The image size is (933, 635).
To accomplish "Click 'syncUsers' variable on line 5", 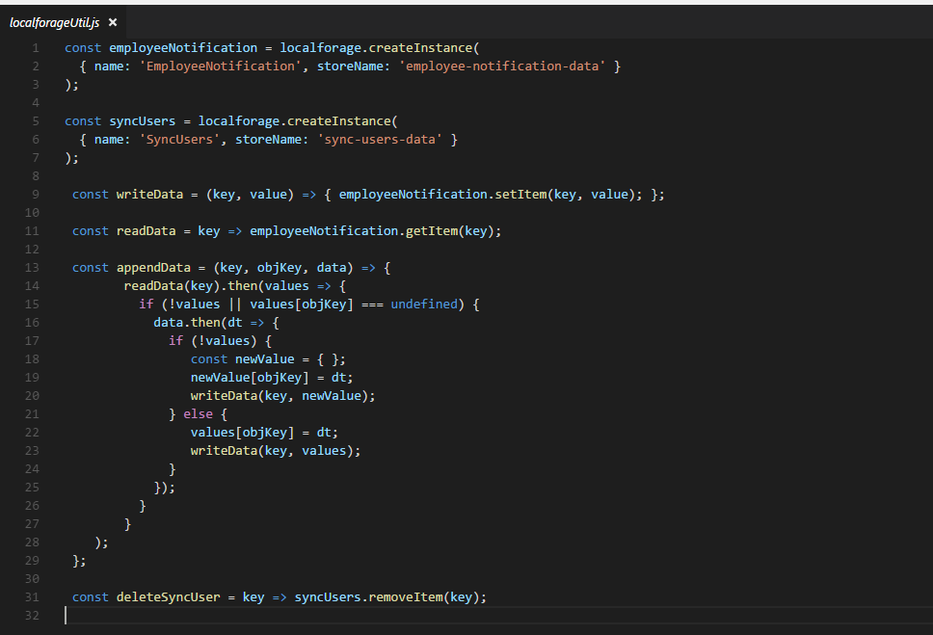I will (x=143, y=121).
